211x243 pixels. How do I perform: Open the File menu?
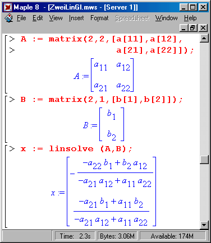tap(21, 18)
